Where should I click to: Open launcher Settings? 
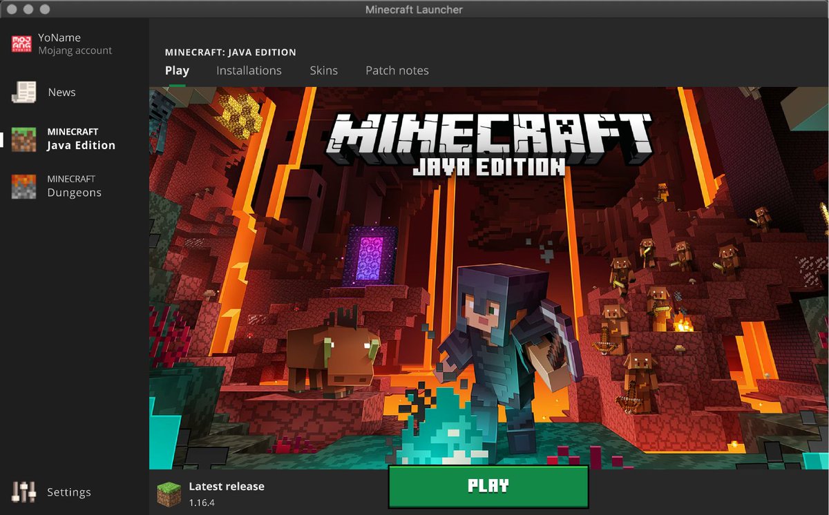pyautogui.click(x=69, y=492)
